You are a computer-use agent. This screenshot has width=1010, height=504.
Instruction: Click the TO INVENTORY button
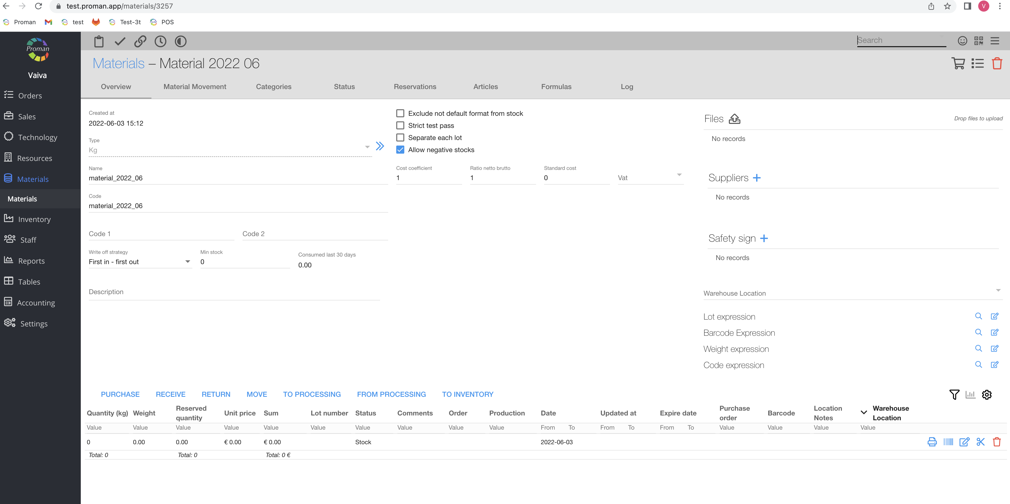tap(467, 394)
